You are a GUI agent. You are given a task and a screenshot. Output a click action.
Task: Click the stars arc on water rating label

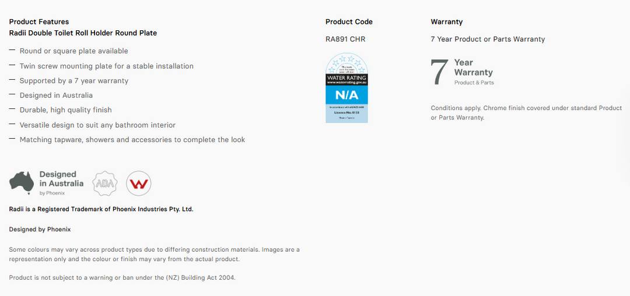point(346,64)
